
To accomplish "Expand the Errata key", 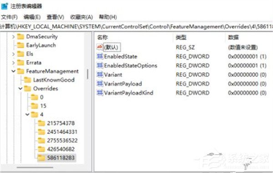I will (x=13, y=63).
